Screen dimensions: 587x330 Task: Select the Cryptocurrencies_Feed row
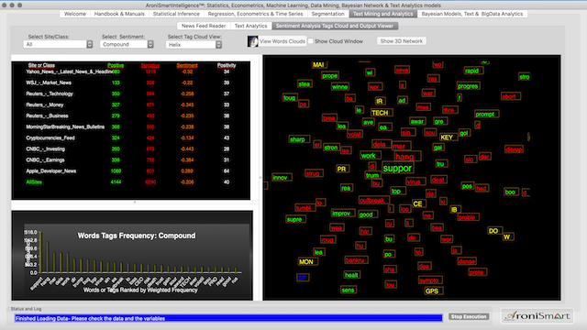[131, 138]
